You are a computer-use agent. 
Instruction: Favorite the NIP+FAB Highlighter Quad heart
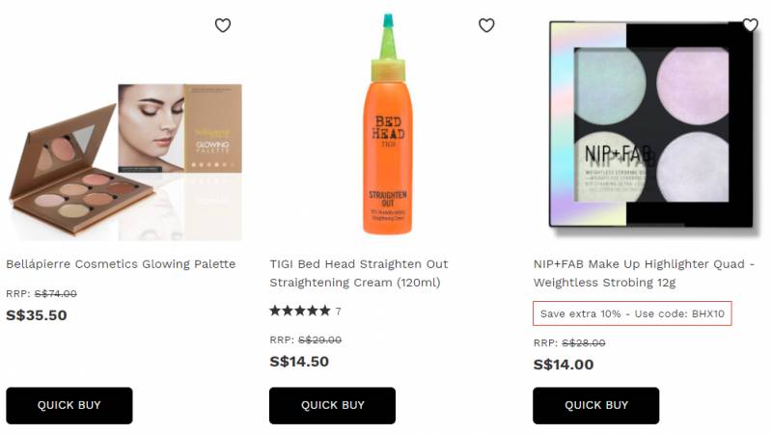[750, 25]
